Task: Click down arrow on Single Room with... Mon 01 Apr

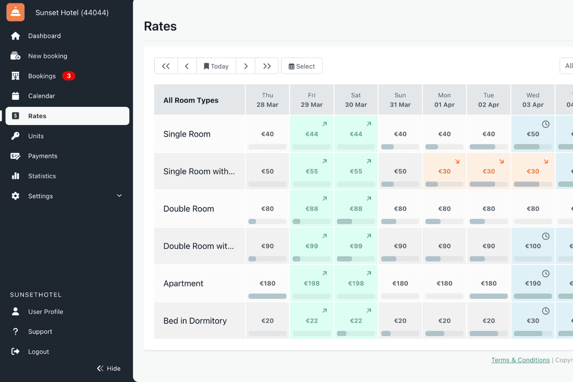Action: coord(457,161)
